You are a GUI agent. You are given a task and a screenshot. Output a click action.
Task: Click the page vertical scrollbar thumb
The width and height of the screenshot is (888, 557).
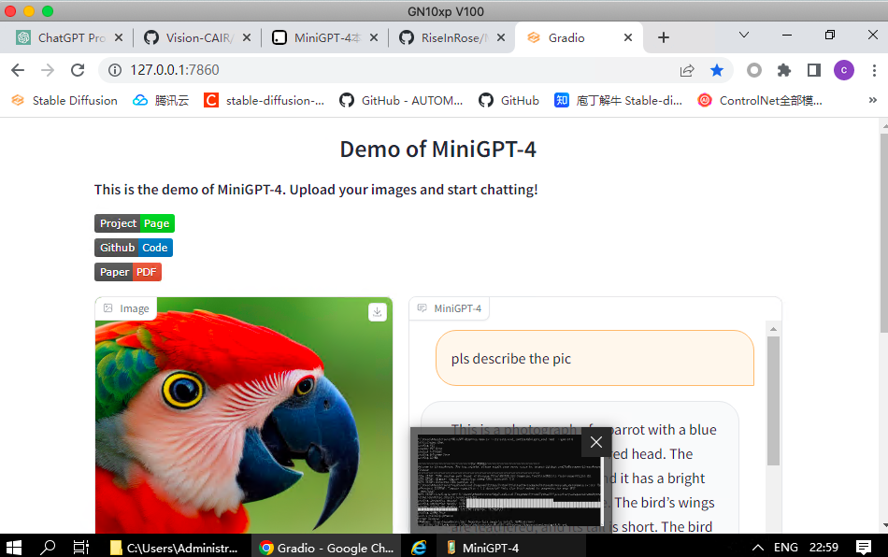pos(884,232)
